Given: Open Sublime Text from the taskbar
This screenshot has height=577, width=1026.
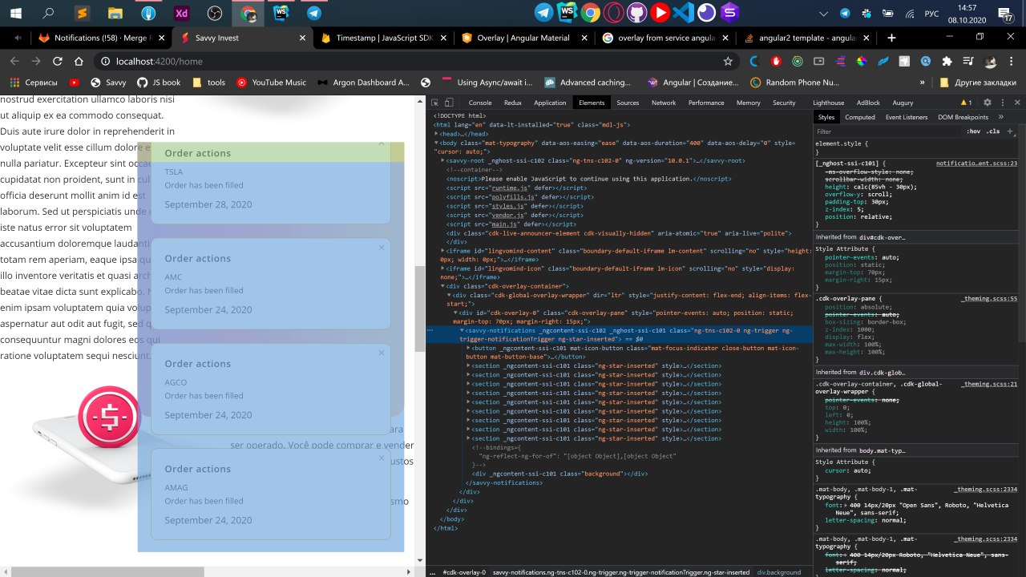Looking at the screenshot, I should coord(83,13).
